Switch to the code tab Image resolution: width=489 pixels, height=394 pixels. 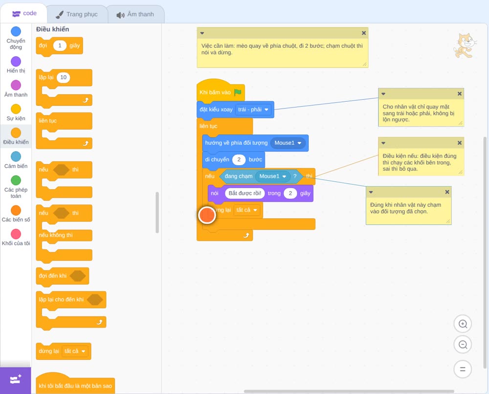pos(24,13)
